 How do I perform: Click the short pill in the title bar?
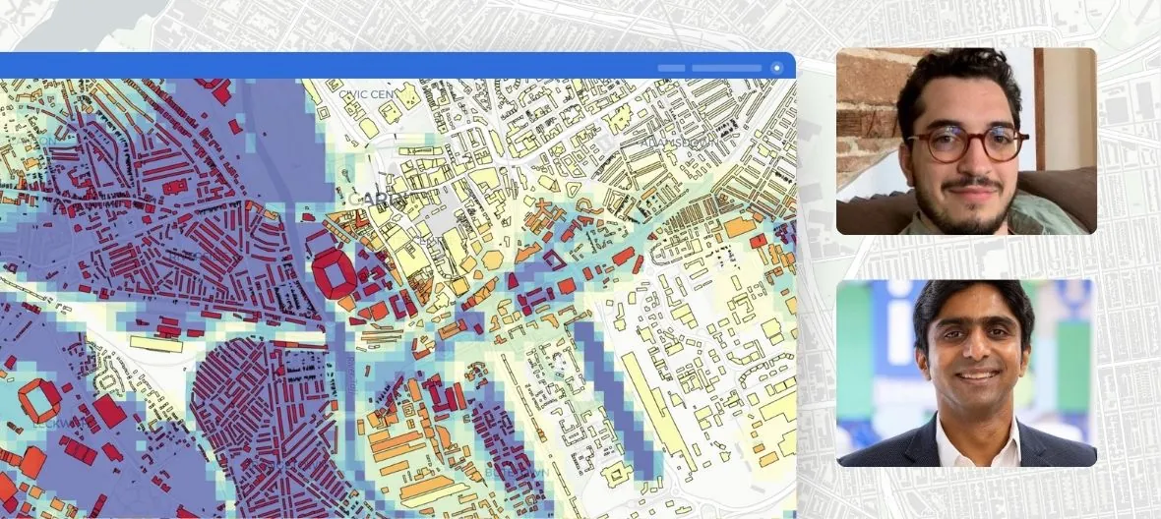(671, 68)
